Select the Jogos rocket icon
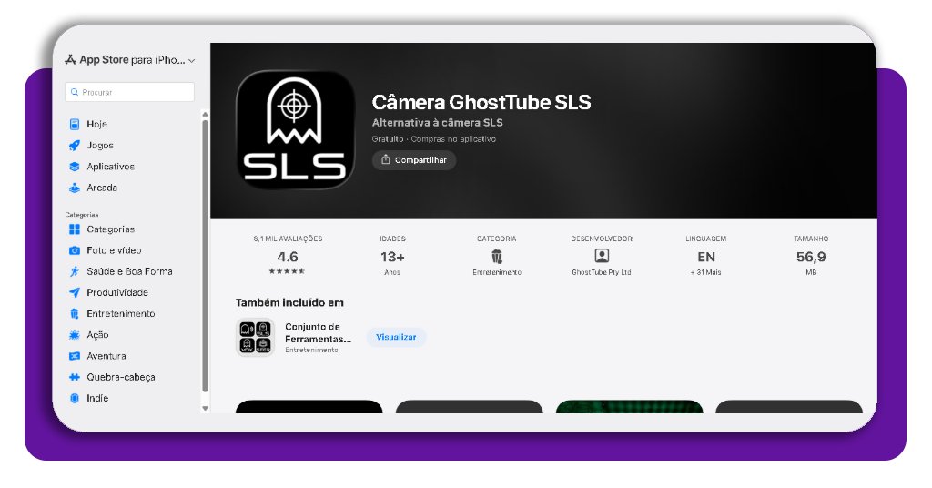932x488 pixels. coord(75,145)
